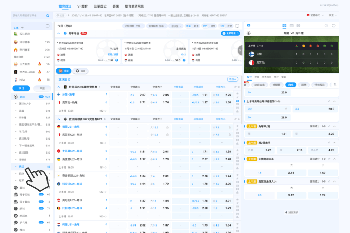Open the 選擇聯賽 league dropdown
This screenshot has height=233, width=350.
[157, 26]
